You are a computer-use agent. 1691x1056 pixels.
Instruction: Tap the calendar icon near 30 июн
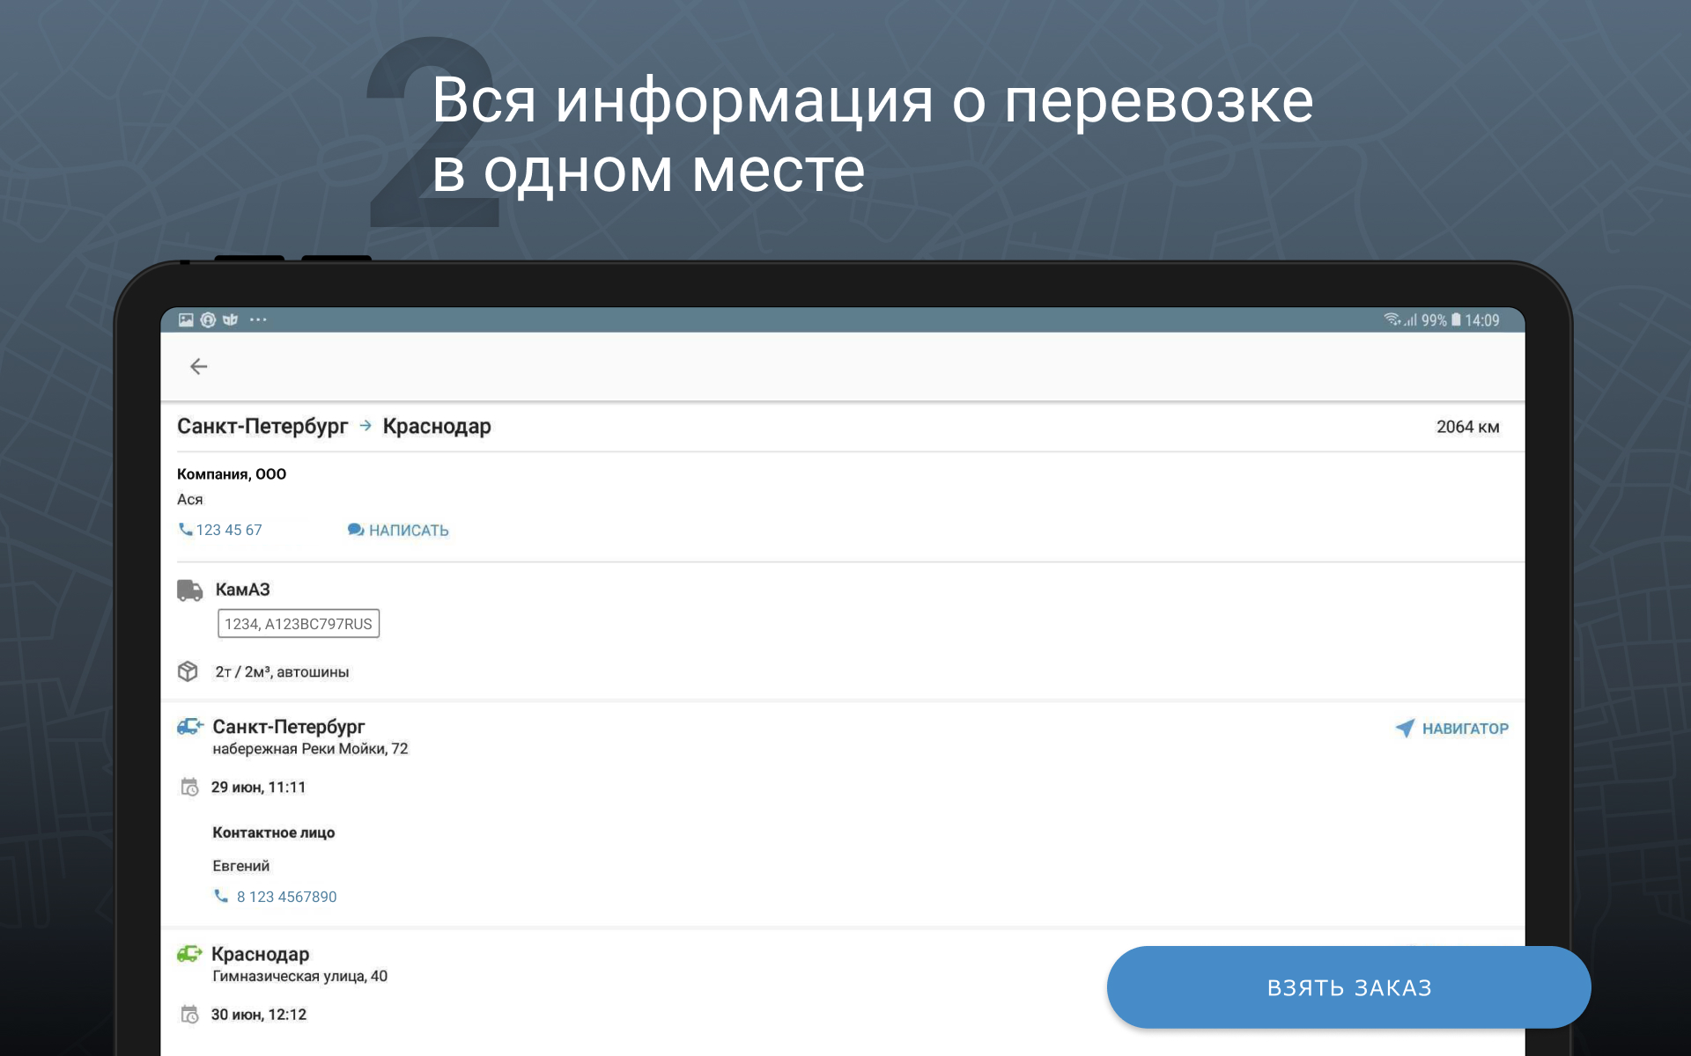click(x=189, y=1015)
